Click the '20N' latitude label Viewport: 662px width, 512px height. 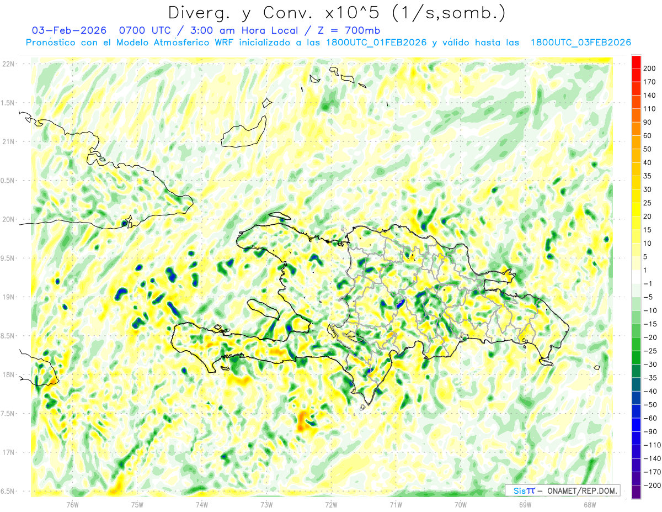8,219
